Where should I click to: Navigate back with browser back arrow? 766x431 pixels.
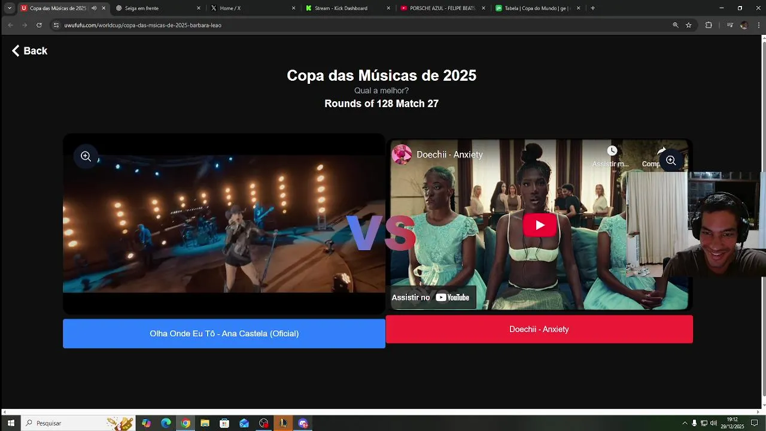click(x=10, y=25)
